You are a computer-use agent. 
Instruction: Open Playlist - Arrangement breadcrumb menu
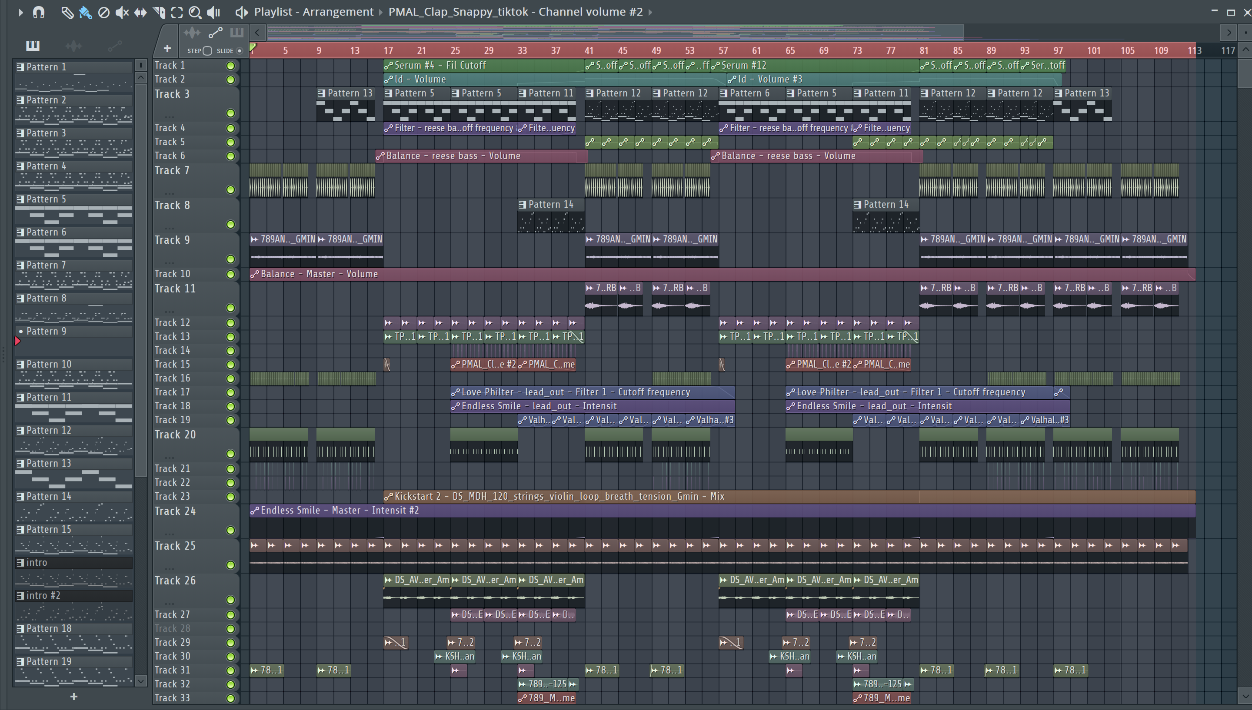tap(313, 12)
